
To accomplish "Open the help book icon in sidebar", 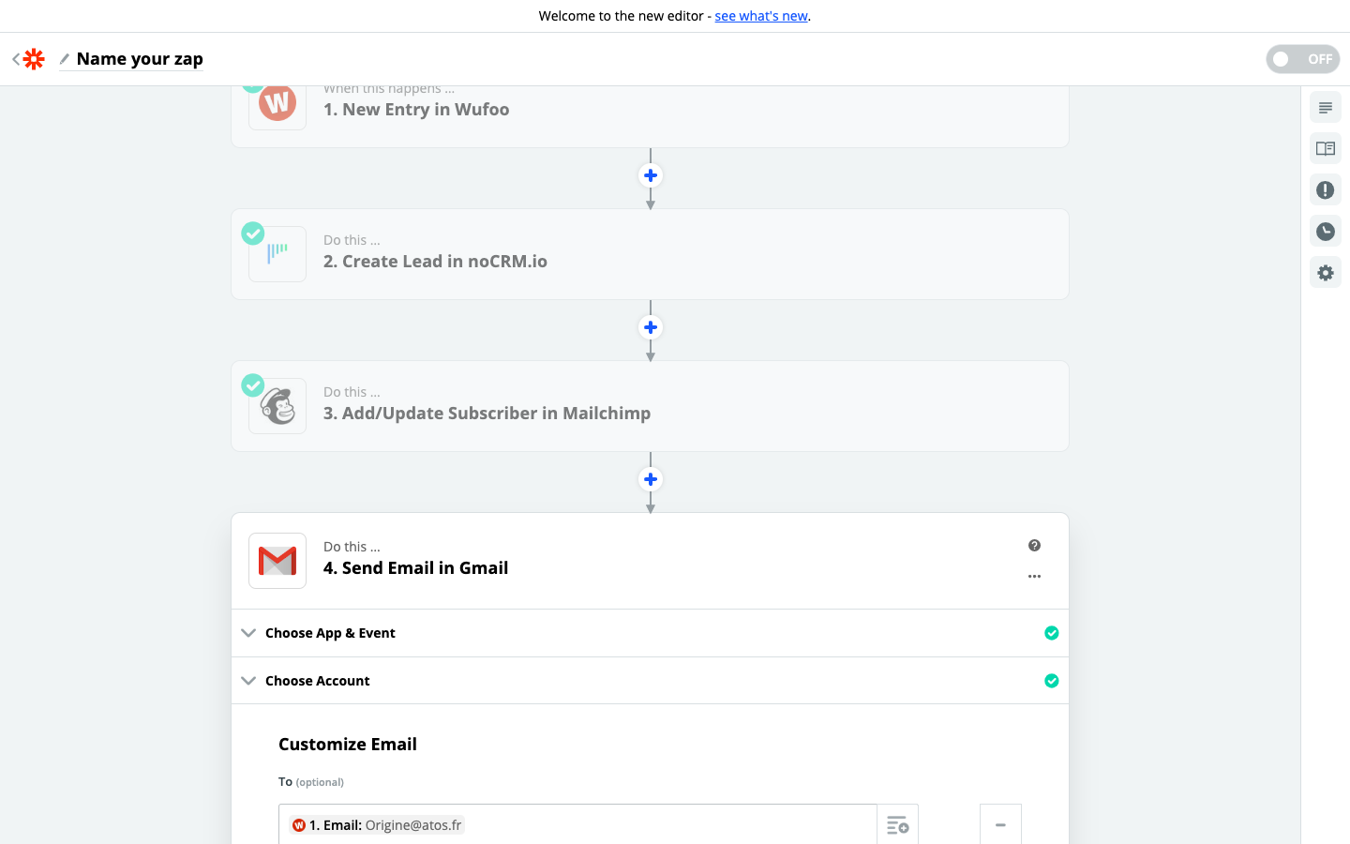I will (x=1325, y=149).
